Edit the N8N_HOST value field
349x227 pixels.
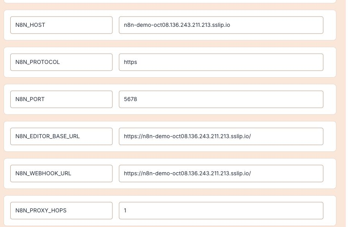pyautogui.click(x=221, y=25)
